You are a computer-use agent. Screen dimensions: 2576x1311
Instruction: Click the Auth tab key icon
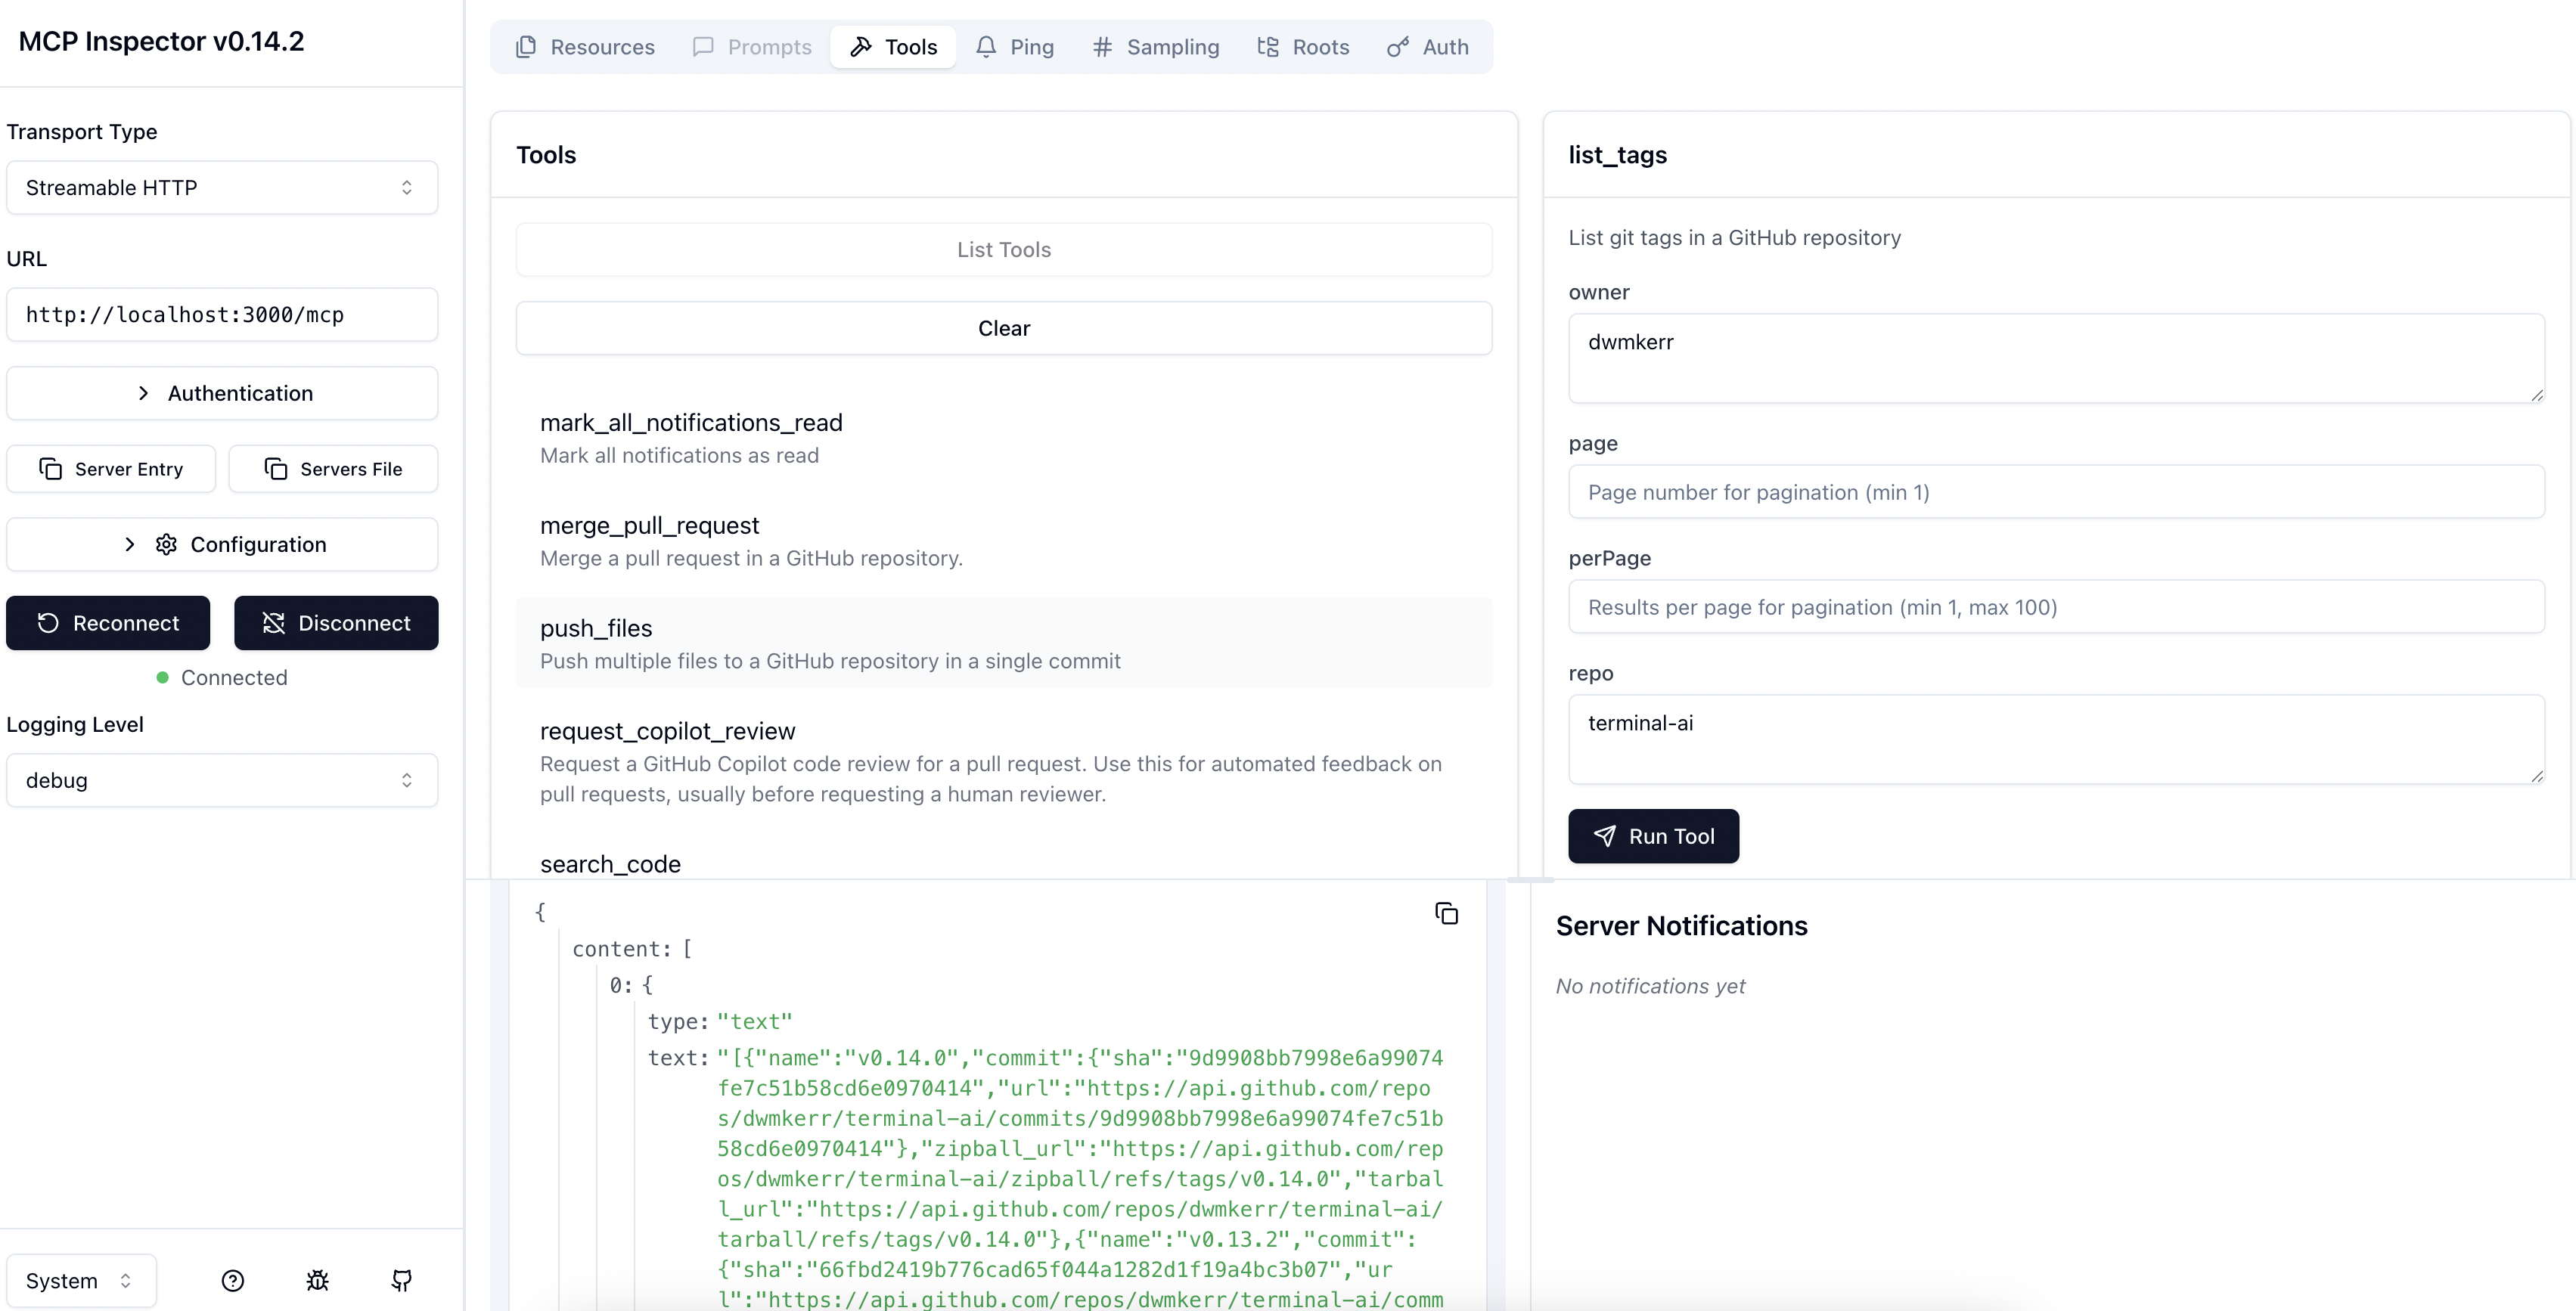click(1398, 47)
